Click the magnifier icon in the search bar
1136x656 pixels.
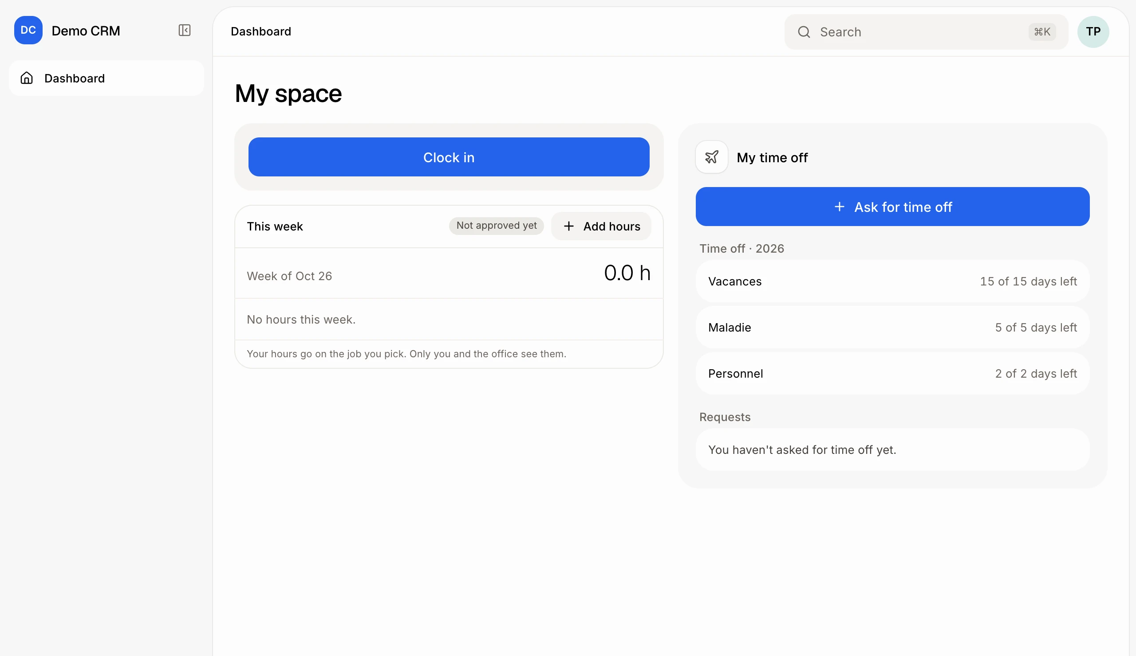804,32
